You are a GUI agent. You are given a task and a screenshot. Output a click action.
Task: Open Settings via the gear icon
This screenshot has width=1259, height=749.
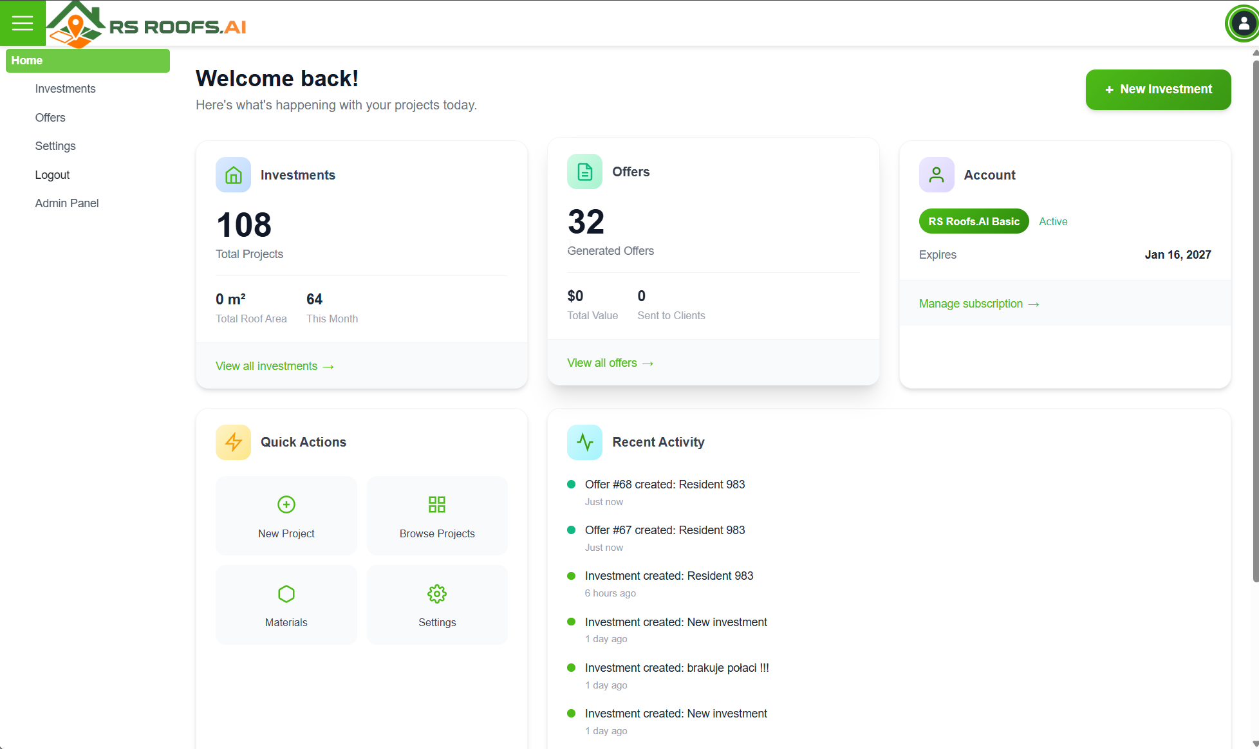[437, 593]
